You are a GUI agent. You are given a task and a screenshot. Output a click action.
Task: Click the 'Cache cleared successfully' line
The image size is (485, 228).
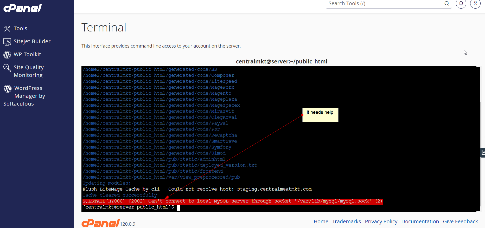pyautogui.click(x=120, y=195)
